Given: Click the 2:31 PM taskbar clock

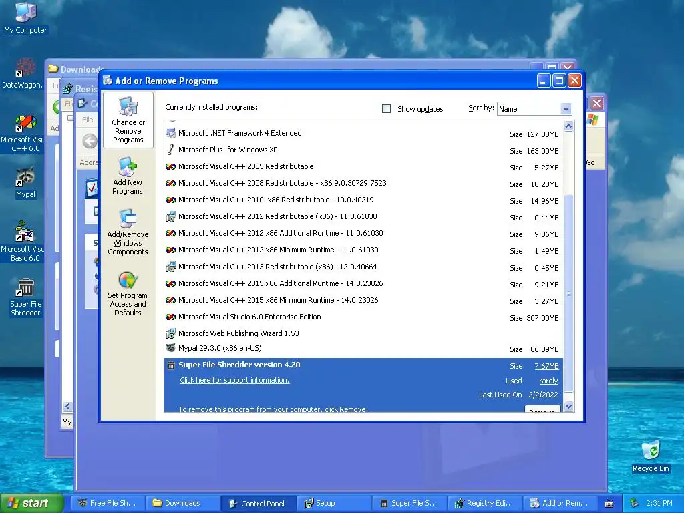Looking at the screenshot, I should click(x=659, y=504).
